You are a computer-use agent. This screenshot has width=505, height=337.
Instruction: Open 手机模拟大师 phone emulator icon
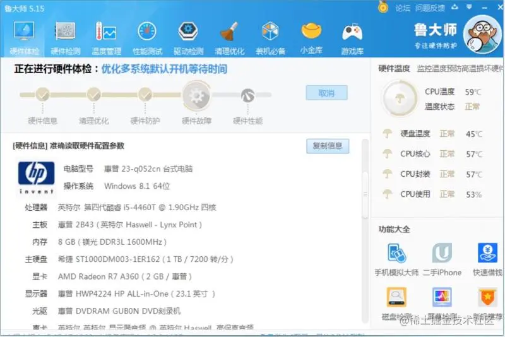pyautogui.click(x=397, y=253)
